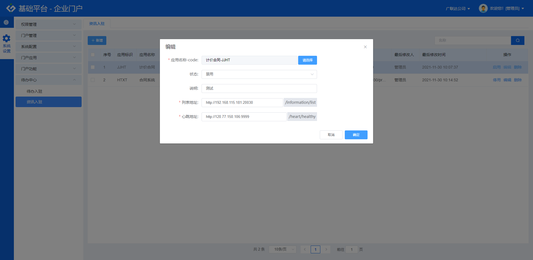Open the 10条/页 page size dropdown
The height and width of the screenshot is (260, 533).
282,249
